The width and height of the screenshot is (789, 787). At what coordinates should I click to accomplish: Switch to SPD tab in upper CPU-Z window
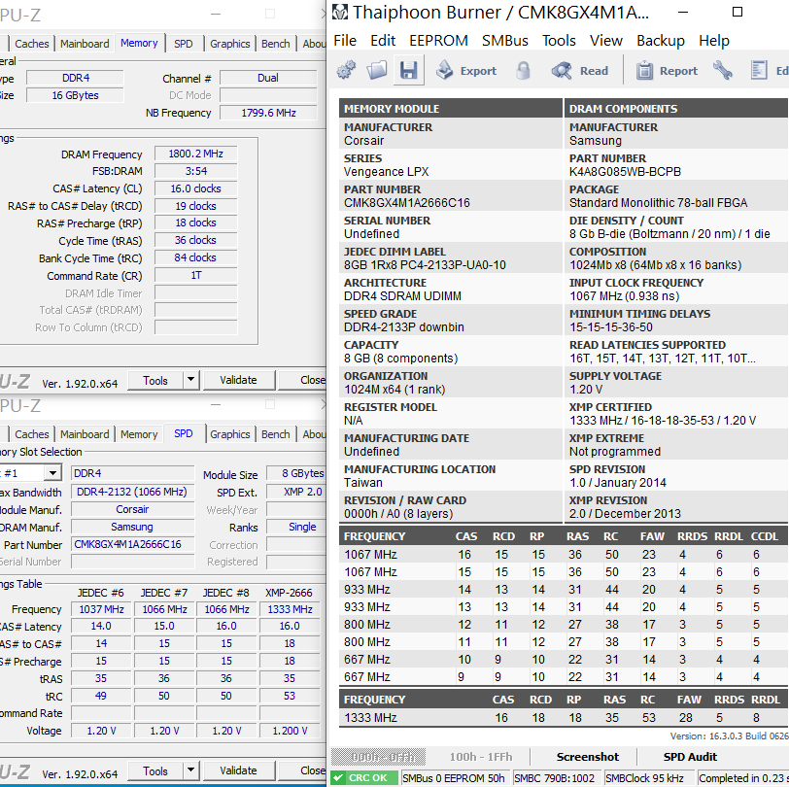(183, 44)
